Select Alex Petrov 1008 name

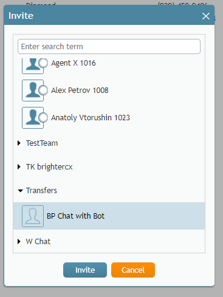click(80, 90)
